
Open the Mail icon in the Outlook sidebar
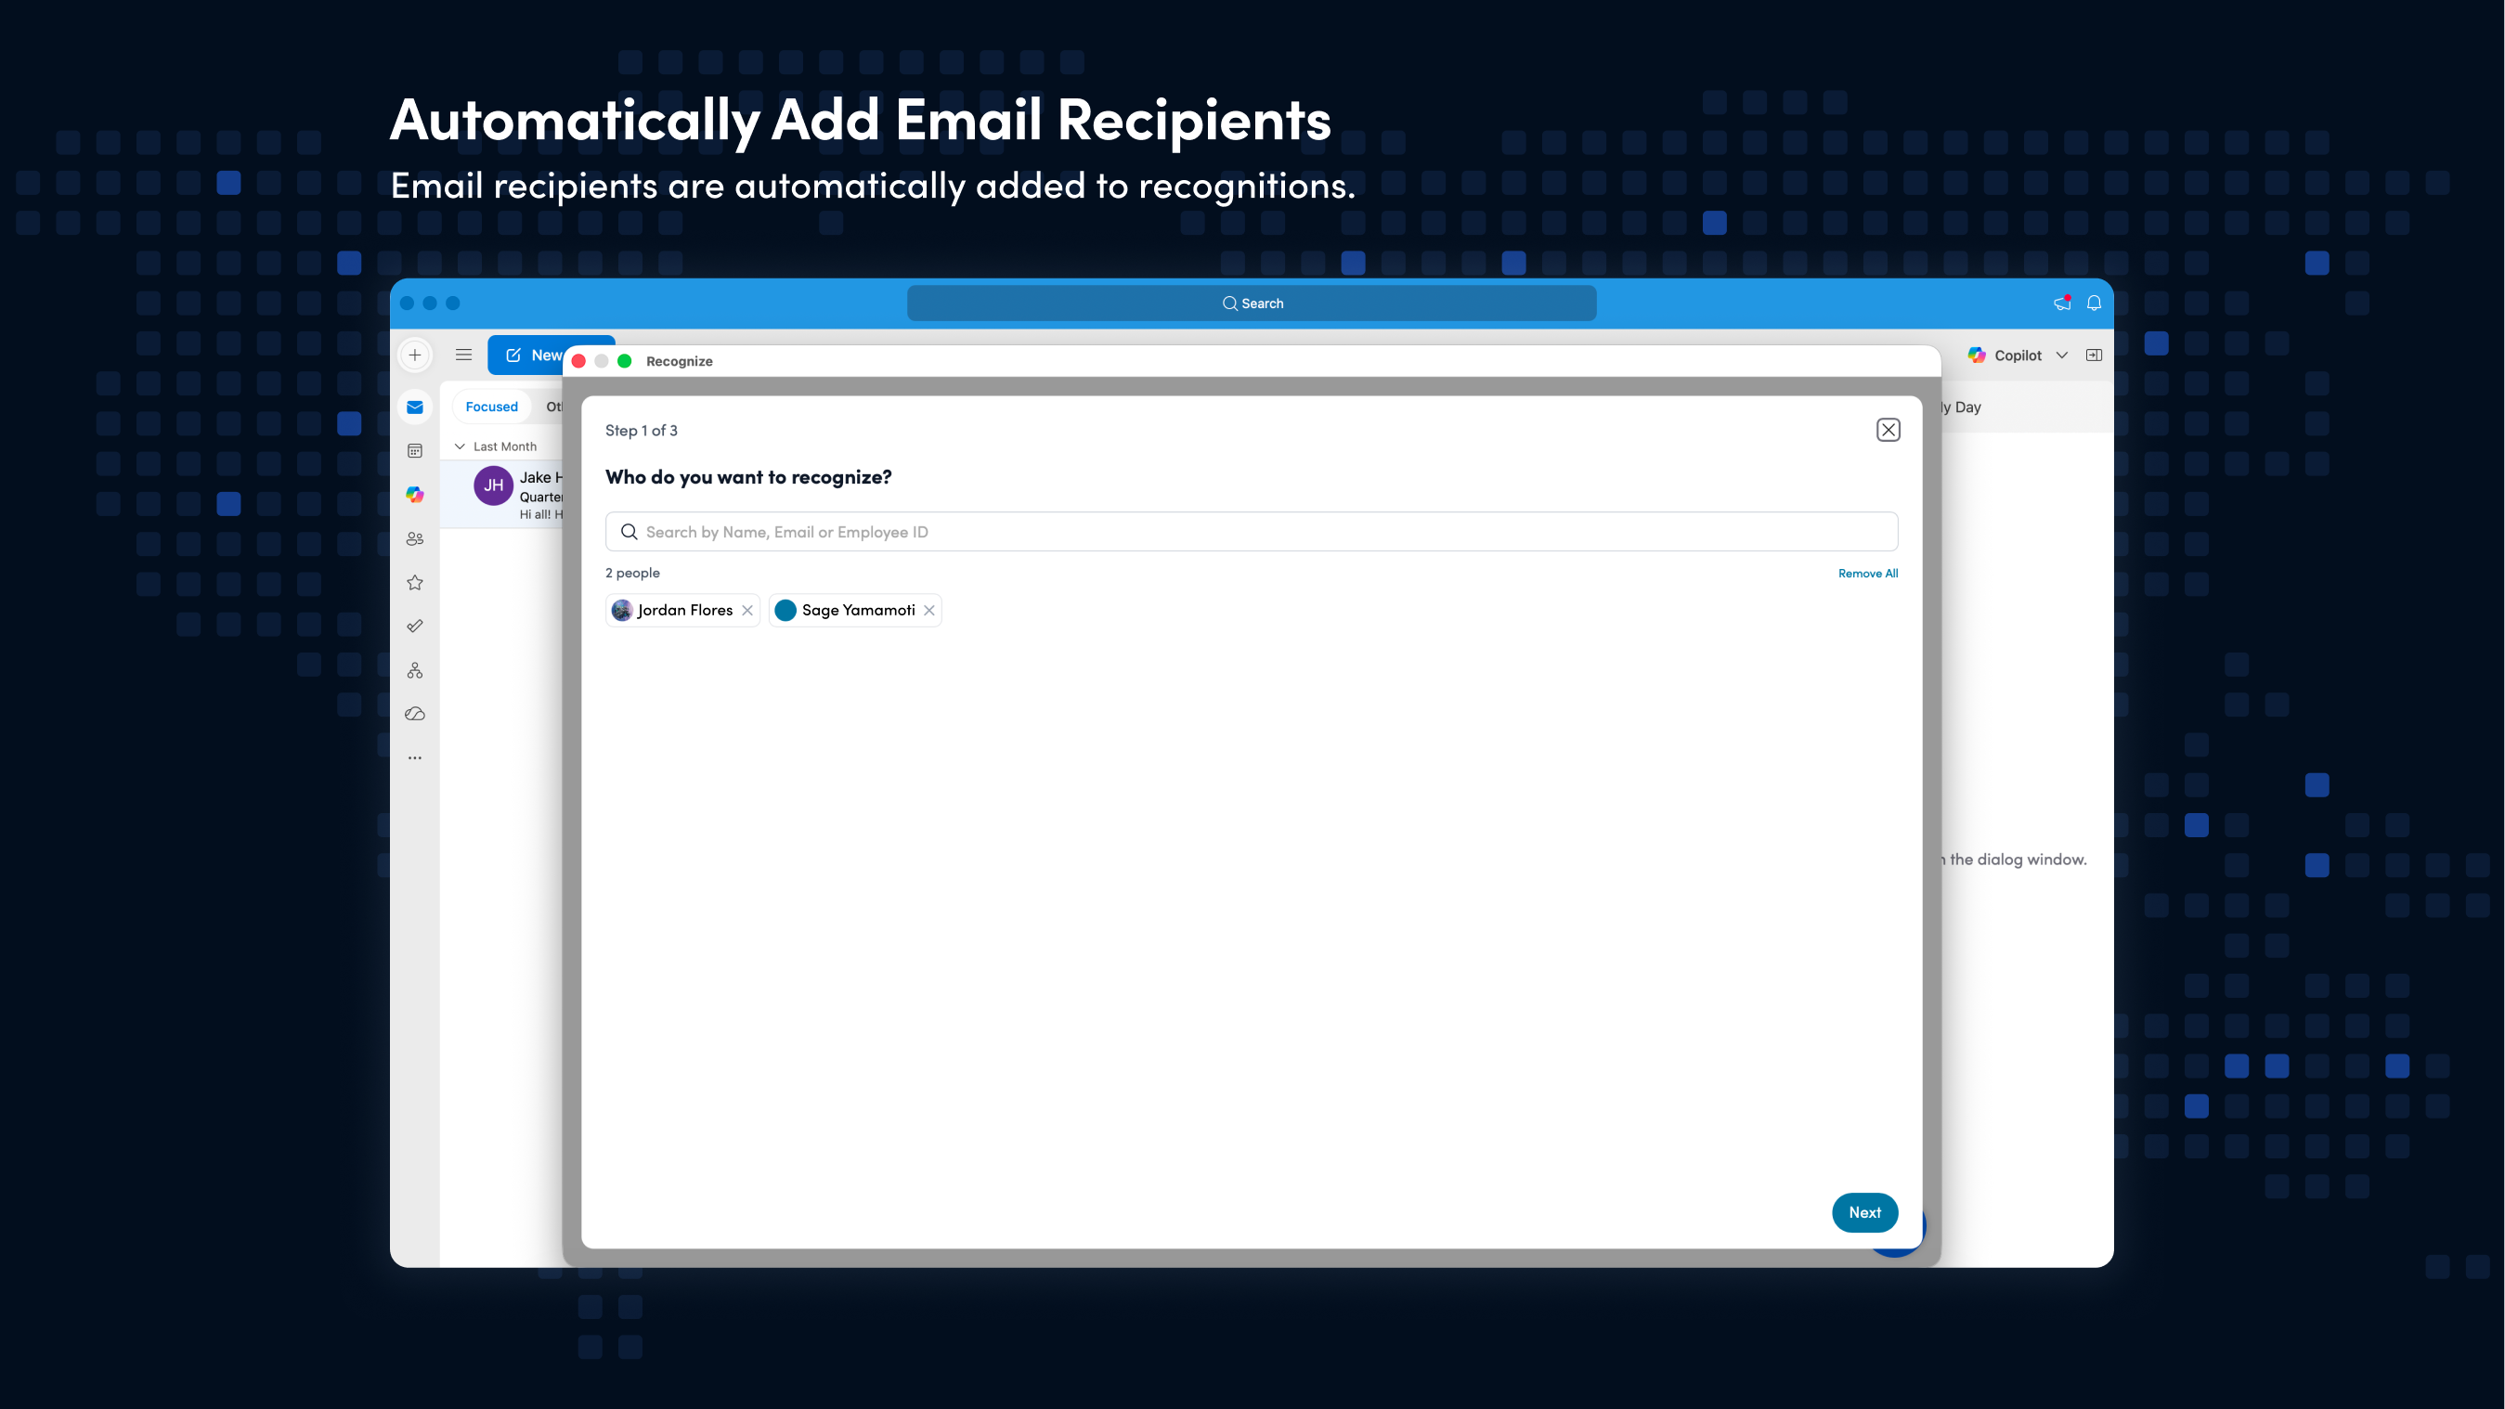[415, 407]
